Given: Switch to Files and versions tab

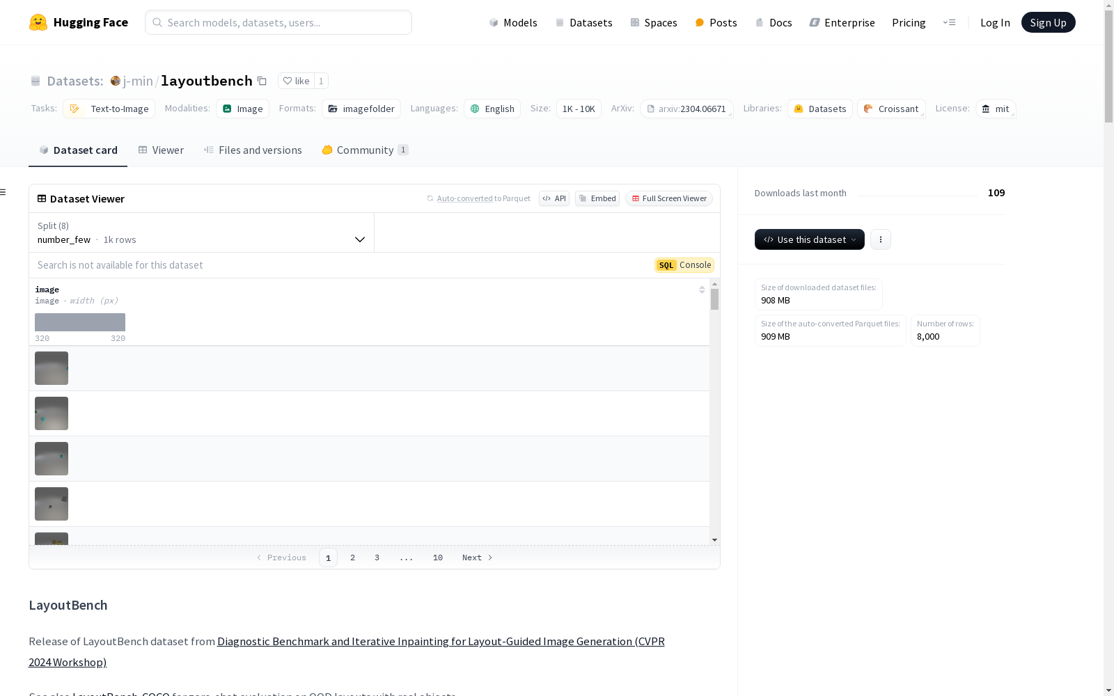Looking at the screenshot, I should [253, 150].
